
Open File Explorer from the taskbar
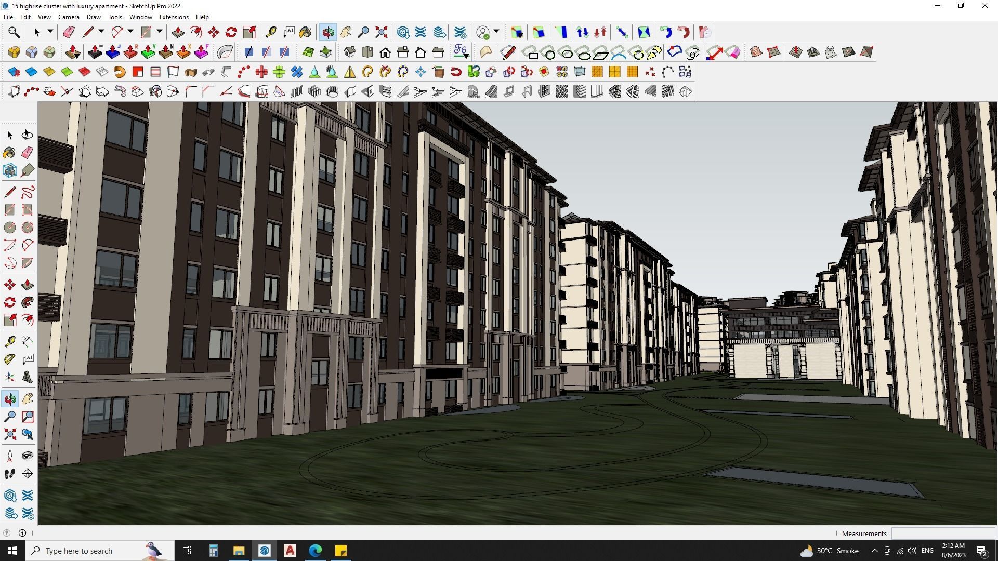tap(239, 551)
